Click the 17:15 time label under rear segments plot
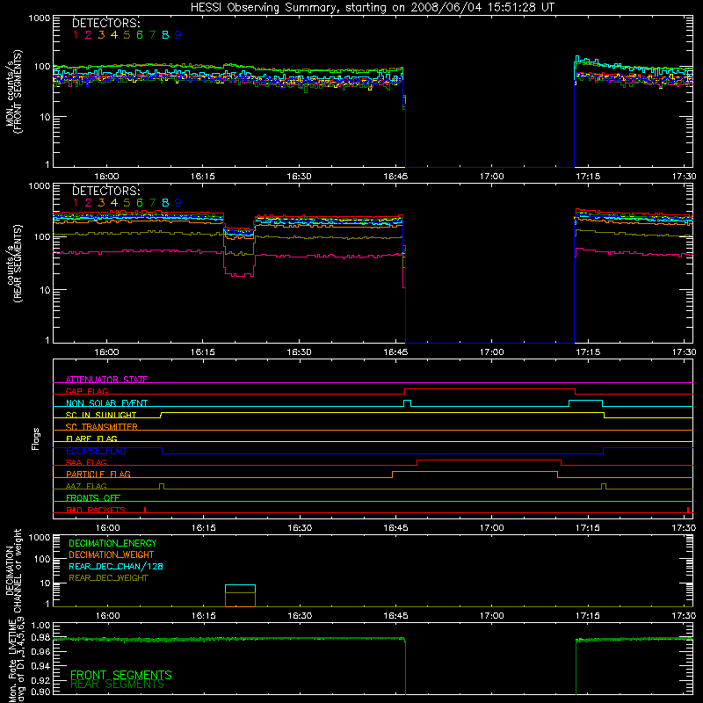This screenshot has height=703, width=703. [x=588, y=352]
